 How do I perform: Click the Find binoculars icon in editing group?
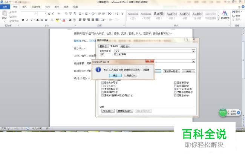tap(234, 12)
